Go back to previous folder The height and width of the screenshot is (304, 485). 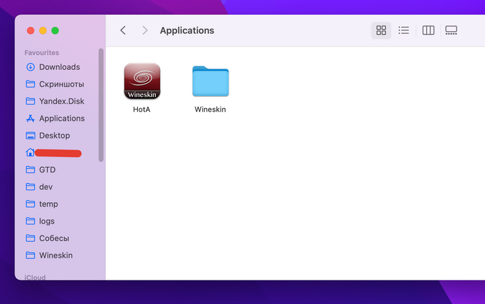click(x=123, y=30)
